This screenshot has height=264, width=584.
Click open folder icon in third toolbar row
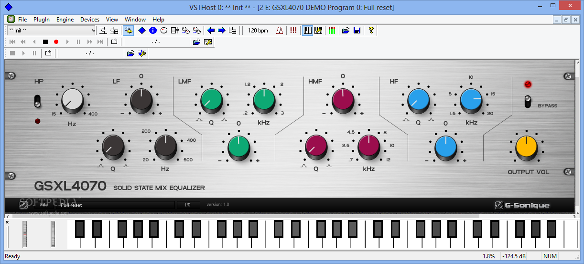[x=130, y=53]
